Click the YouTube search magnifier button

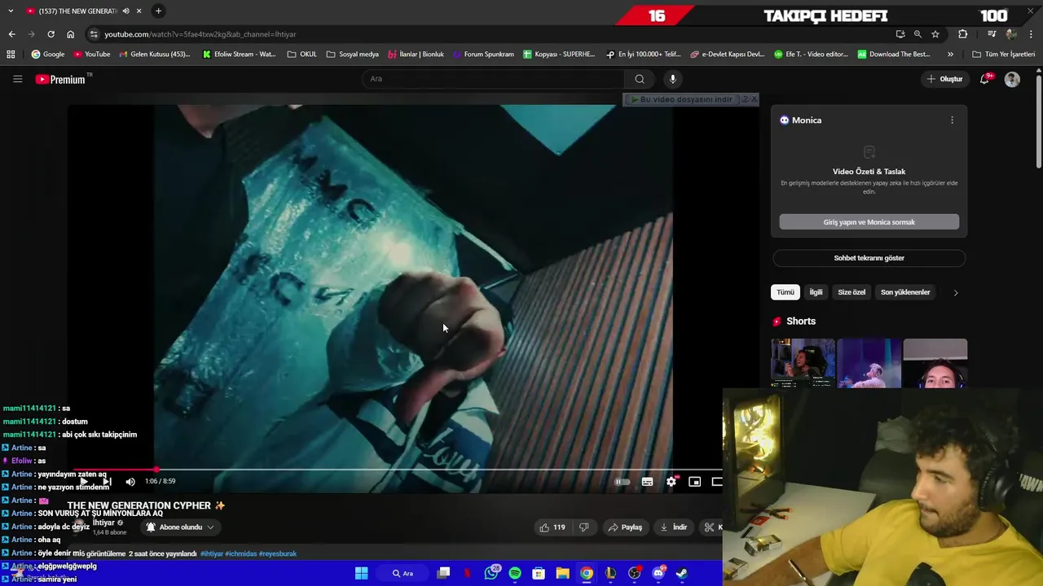(x=640, y=79)
